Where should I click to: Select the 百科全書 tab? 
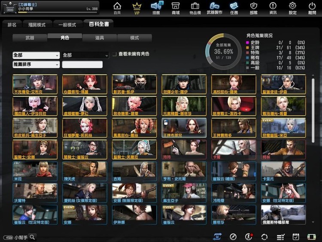(x=99, y=24)
